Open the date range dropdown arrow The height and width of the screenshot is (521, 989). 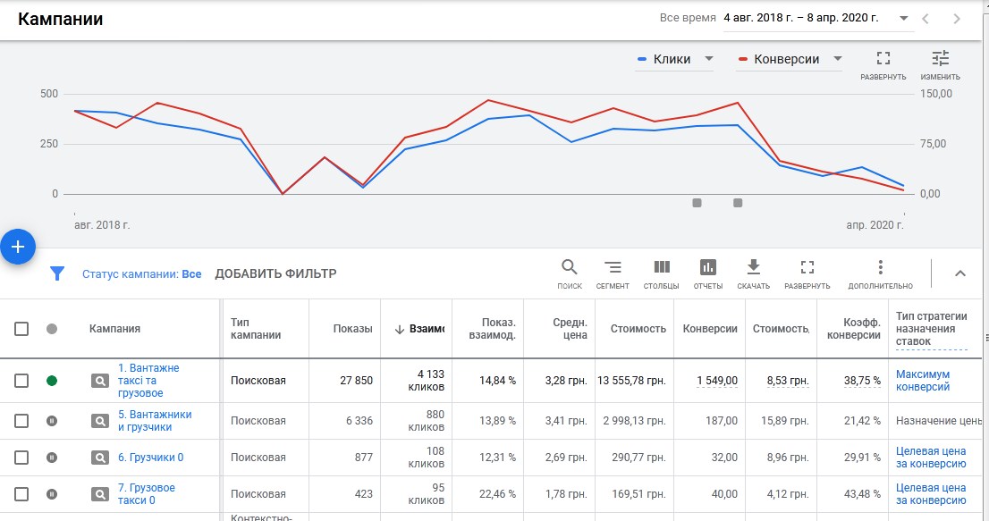pos(903,18)
